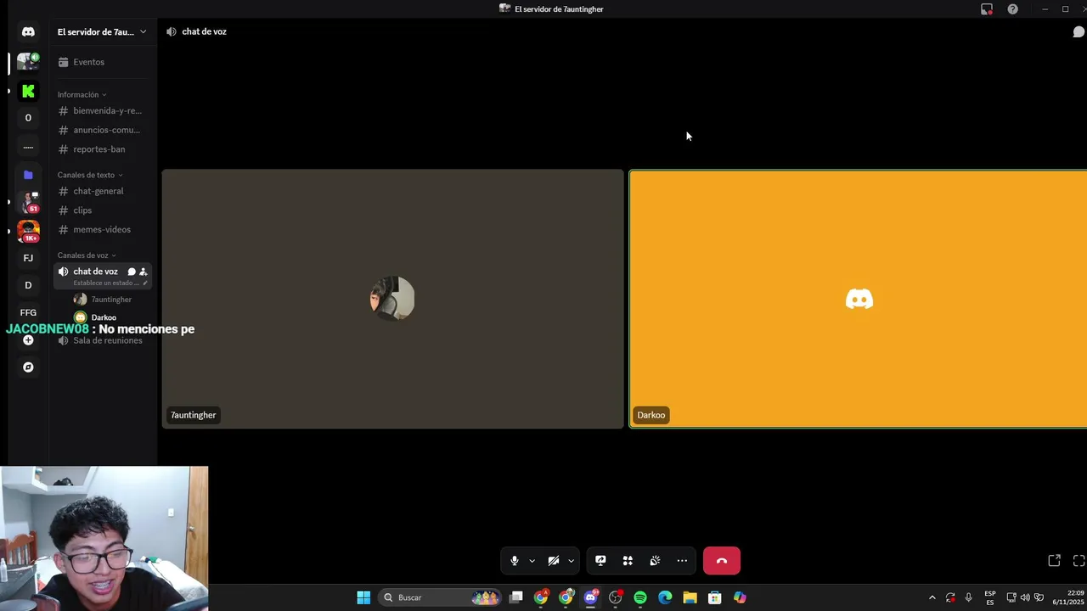
Task: Open server with 51 notification badge
Action: [28, 203]
